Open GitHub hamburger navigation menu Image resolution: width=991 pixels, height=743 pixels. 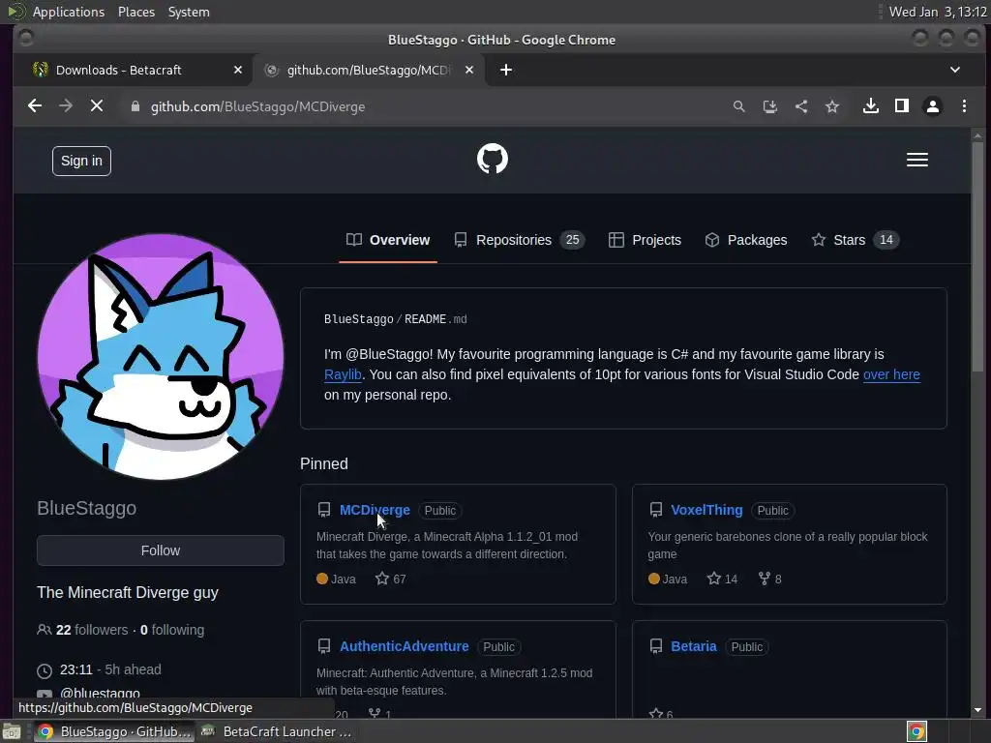917,160
